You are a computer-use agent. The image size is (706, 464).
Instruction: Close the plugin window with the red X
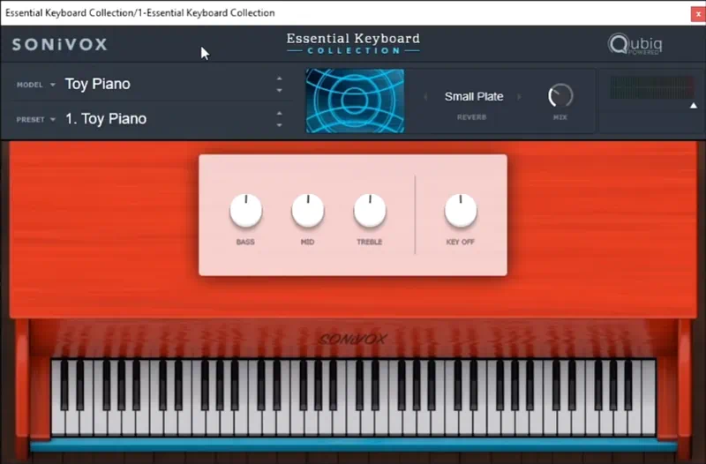698,14
